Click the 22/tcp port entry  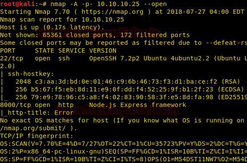(12, 59)
